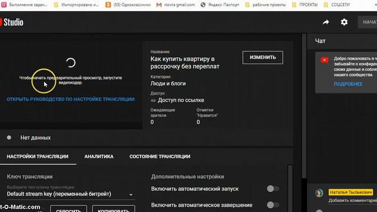The image size is (377, 212).
Task: Open settings gear icon in Studio header
Action: coord(344,22)
